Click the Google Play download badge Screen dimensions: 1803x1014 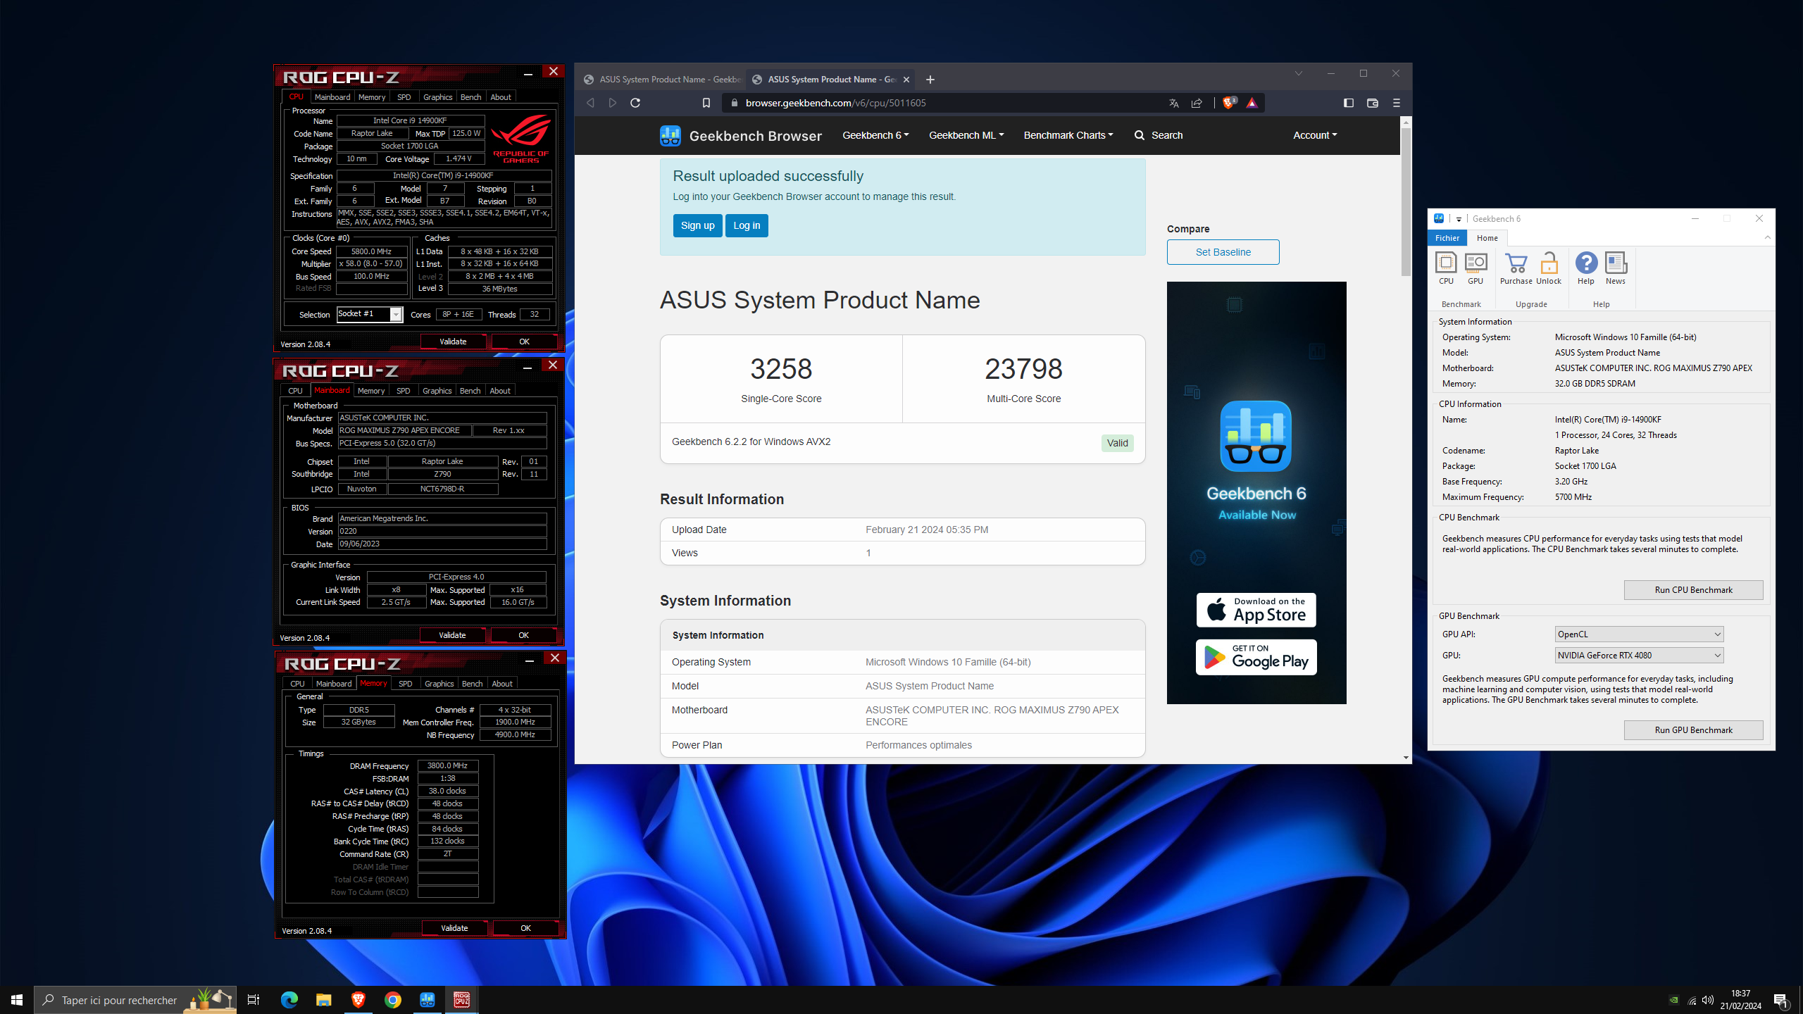1256,657
